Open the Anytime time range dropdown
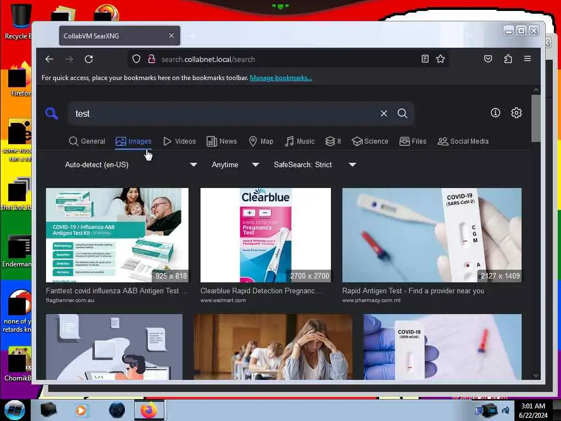This screenshot has height=421, width=561. 236,164
